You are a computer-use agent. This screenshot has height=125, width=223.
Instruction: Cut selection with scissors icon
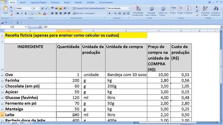coord(11,7)
